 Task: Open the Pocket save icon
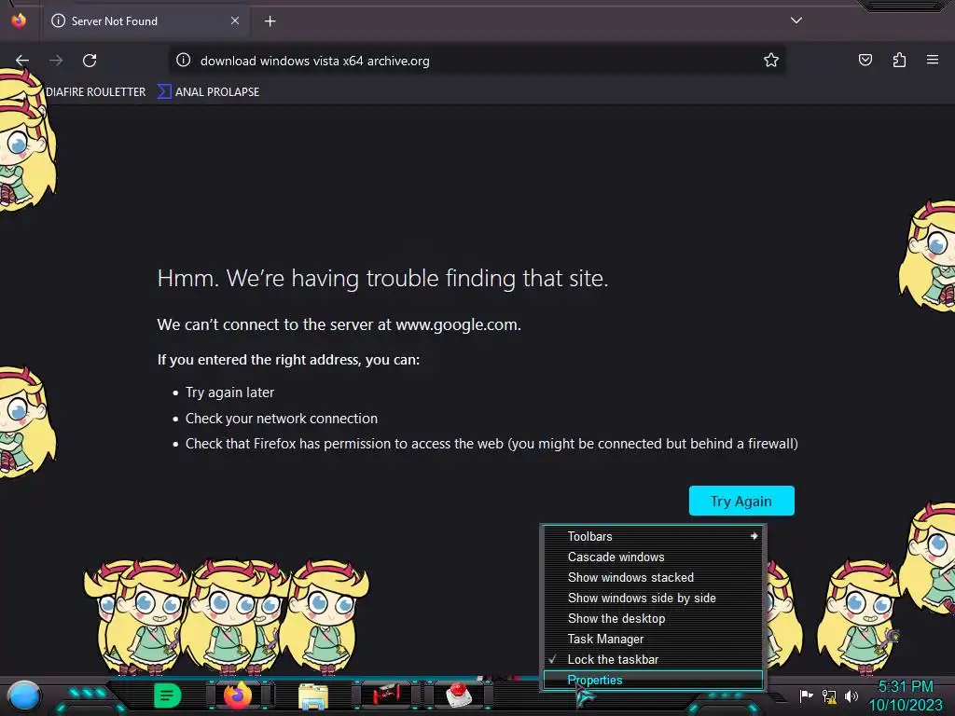pos(865,60)
